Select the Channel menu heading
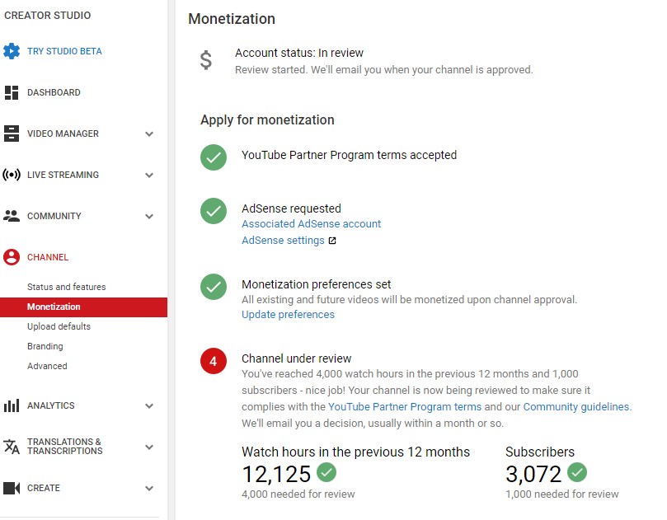This screenshot has width=667, height=520. click(x=48, y=257)
